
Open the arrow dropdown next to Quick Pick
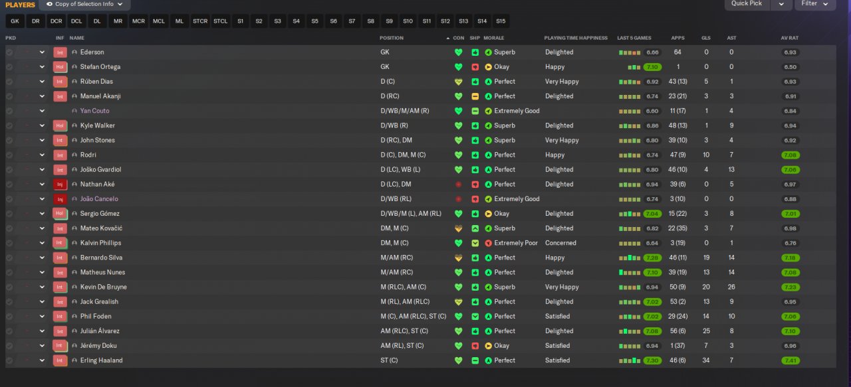point(781,4)
